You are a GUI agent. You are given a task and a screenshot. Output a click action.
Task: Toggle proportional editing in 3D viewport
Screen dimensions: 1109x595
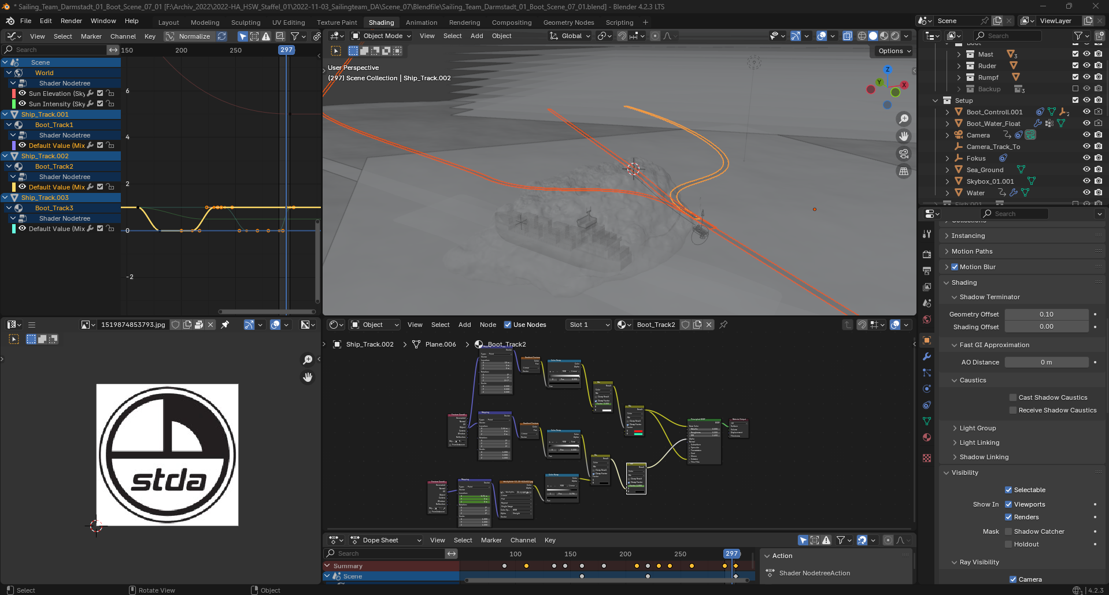click(x=655, y=36)
